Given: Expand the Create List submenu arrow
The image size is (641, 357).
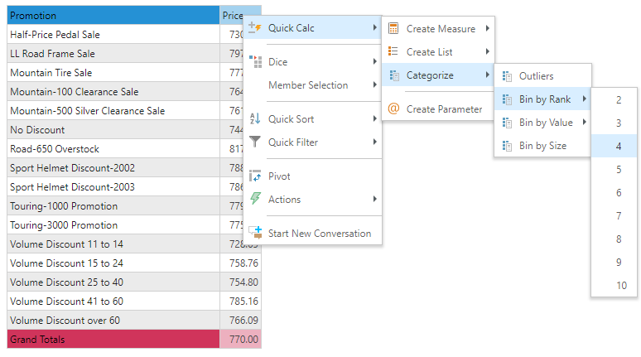Looking at the screenshot, I should [x=487, y=52].
